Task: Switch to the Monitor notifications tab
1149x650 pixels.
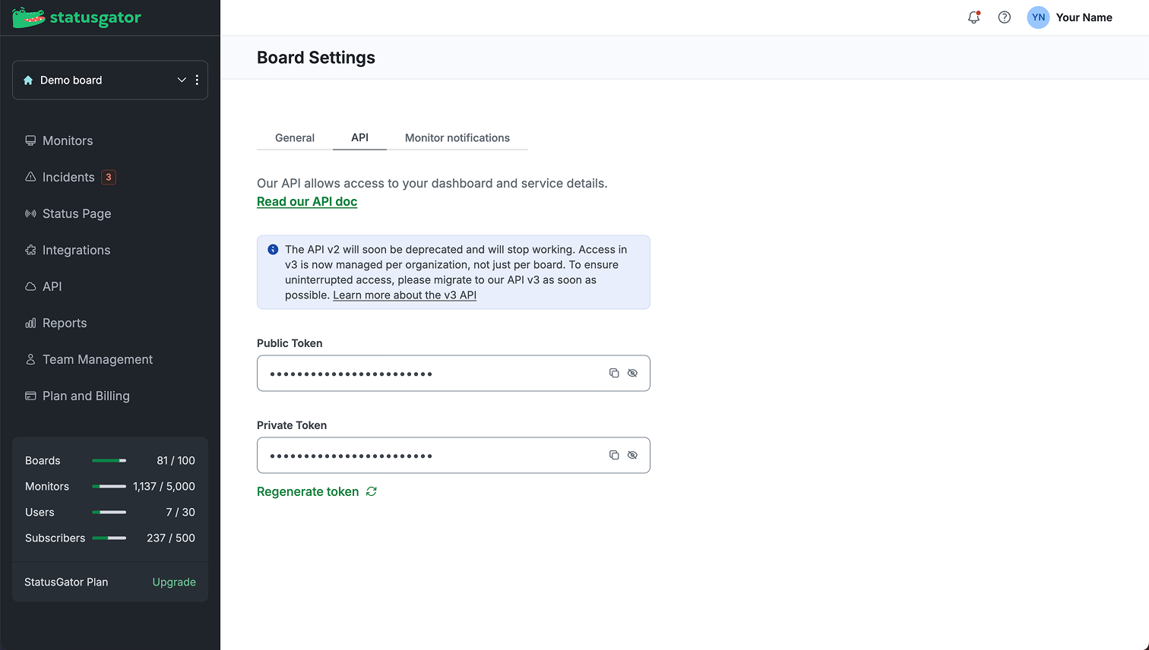Action: click(457, 137)
